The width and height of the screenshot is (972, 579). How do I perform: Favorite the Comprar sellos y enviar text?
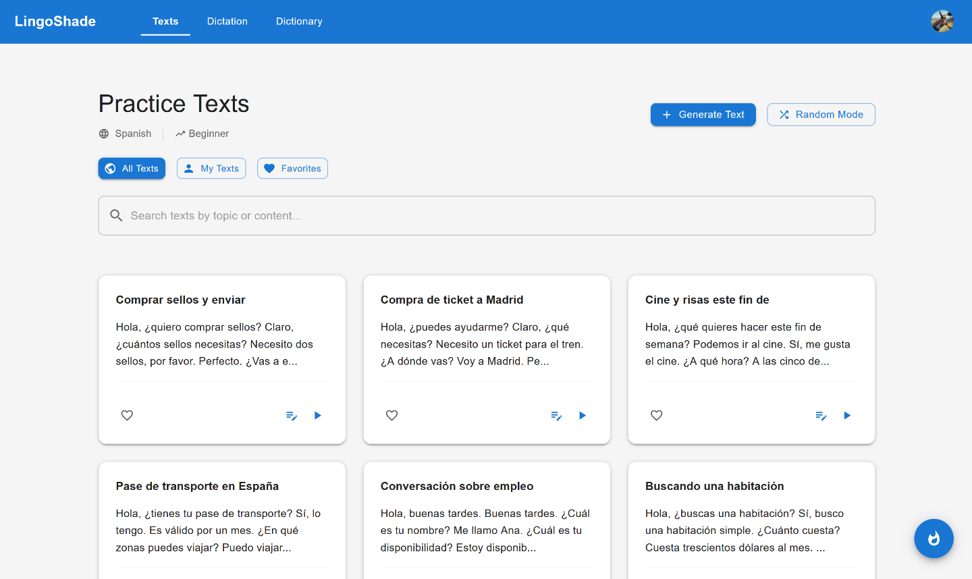click(x=127, y=415)
